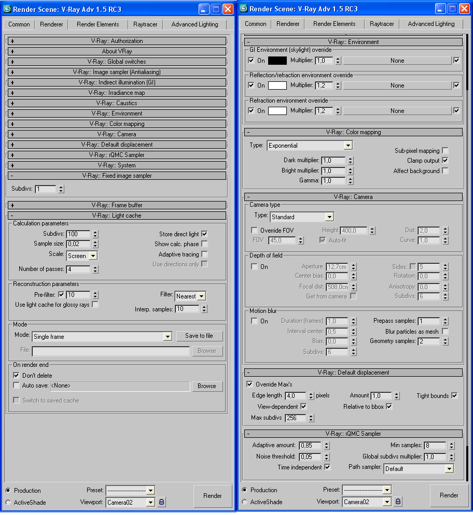Expand V-Ray:: Authorization rollout
Image resolution: width=473 pixels, height=515 pixels.
117,41
